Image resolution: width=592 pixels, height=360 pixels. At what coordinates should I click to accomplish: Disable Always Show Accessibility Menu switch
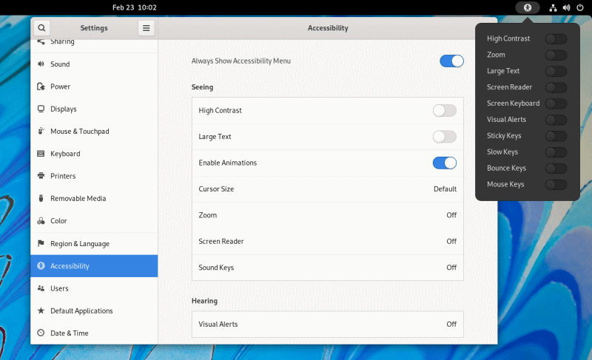coord(451,61)
